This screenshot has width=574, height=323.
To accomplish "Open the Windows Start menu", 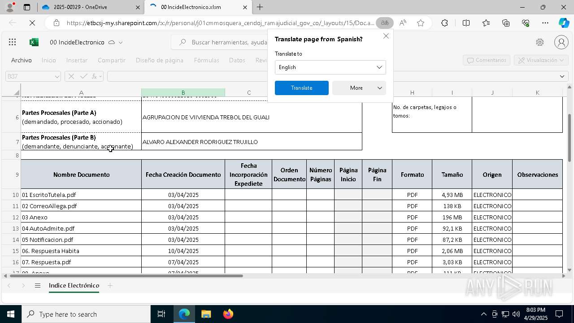I will [x=11, y=314].
